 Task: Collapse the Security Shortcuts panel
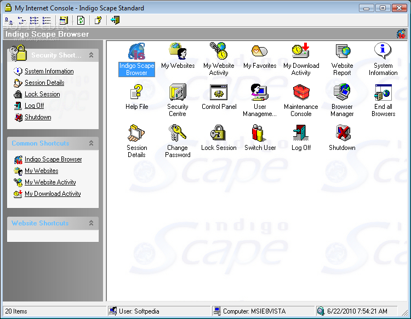pos(91,55)
